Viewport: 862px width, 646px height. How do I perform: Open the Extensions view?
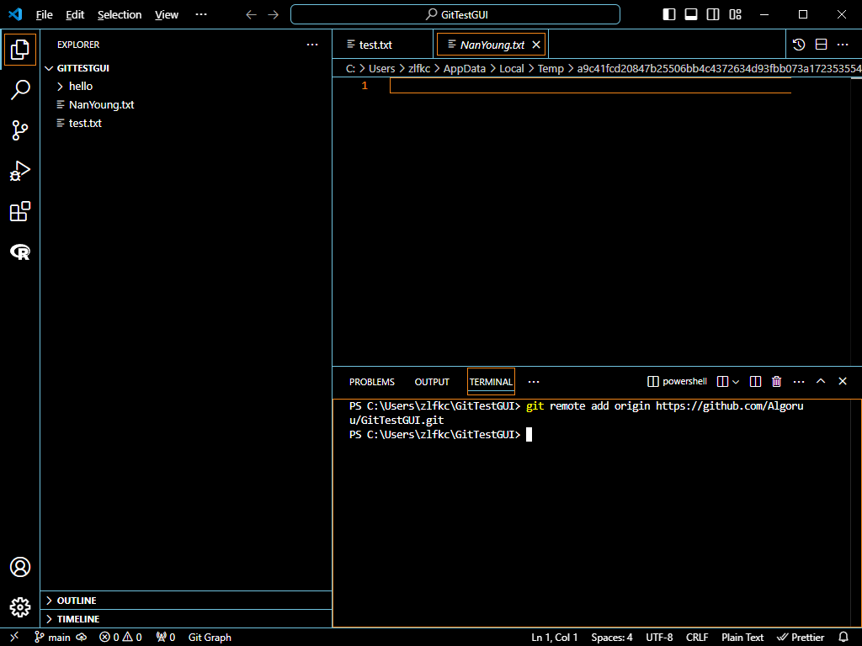[x=20, y=211]
